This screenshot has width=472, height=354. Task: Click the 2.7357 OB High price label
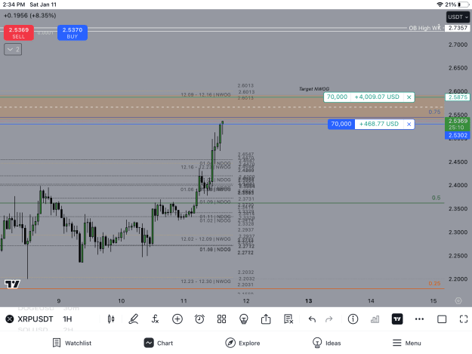[458, 28]
